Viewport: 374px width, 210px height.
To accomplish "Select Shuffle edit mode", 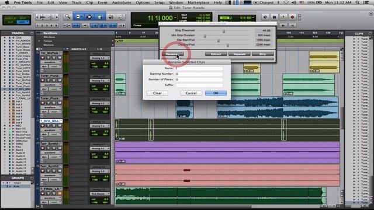I will [x=10, y=18].
